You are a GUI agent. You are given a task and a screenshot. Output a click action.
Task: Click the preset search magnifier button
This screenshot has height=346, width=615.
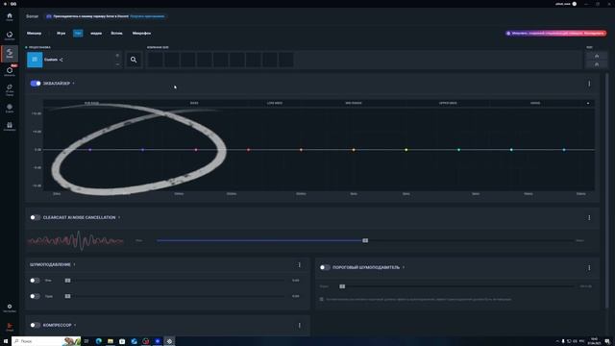point(134,60)
